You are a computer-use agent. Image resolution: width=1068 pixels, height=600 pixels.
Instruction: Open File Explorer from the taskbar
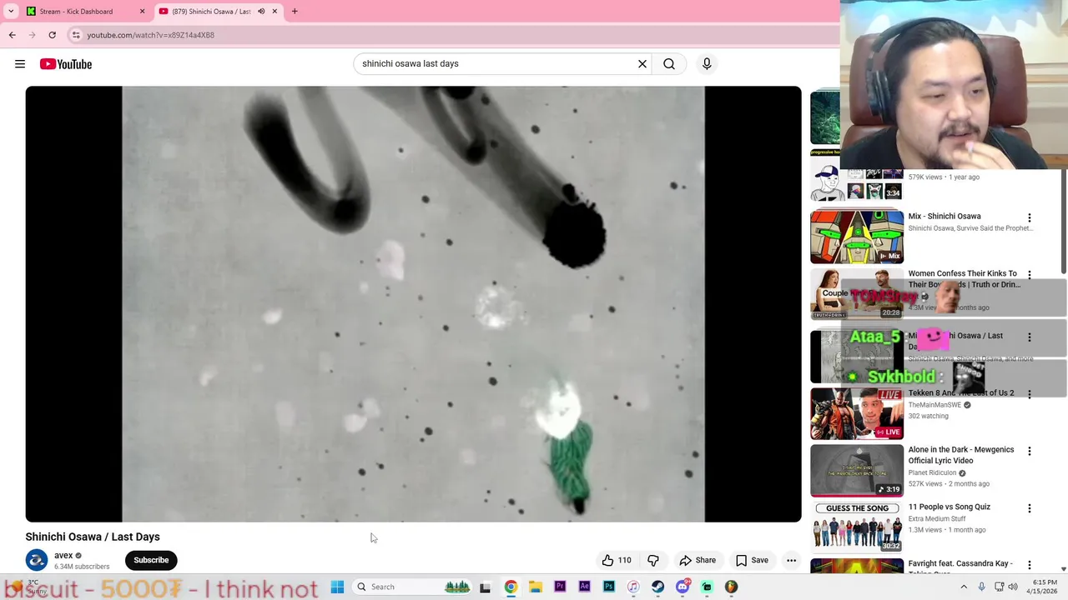click(535, 587)
